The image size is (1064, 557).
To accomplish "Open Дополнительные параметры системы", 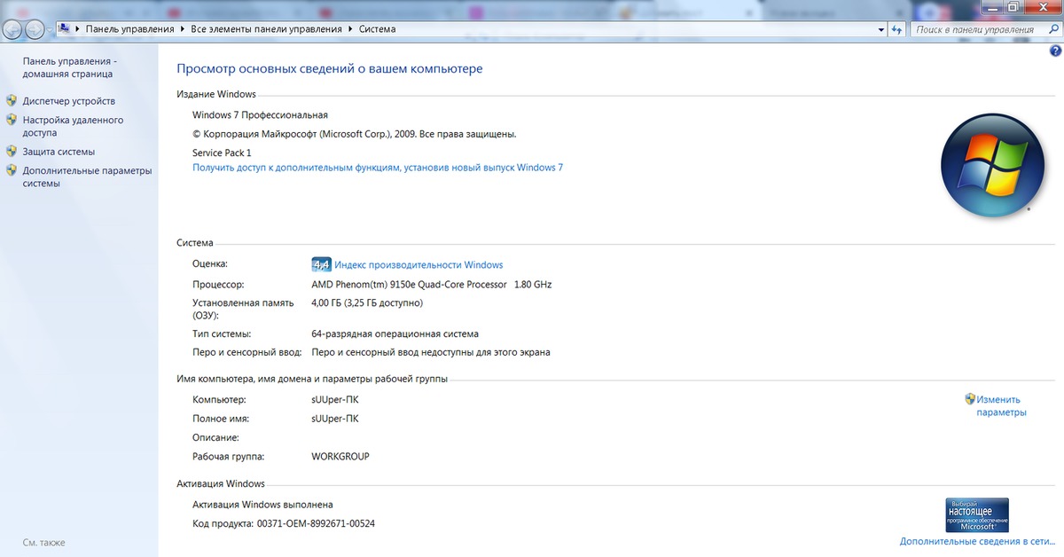I will (88, 177).
